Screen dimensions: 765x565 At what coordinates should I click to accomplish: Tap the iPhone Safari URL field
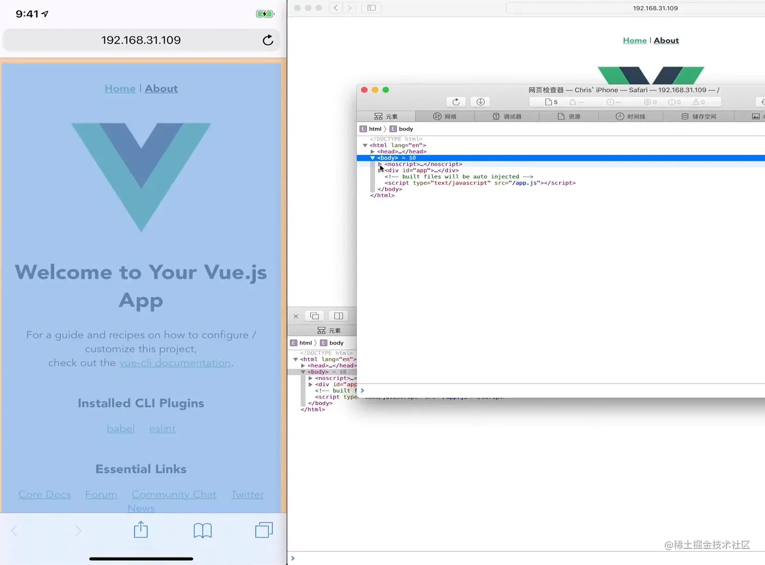coord(141,40)
